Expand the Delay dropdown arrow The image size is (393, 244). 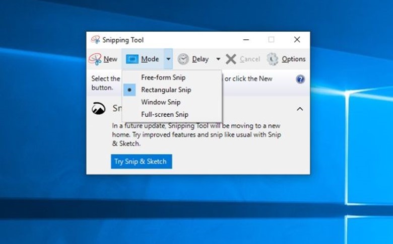218,59
